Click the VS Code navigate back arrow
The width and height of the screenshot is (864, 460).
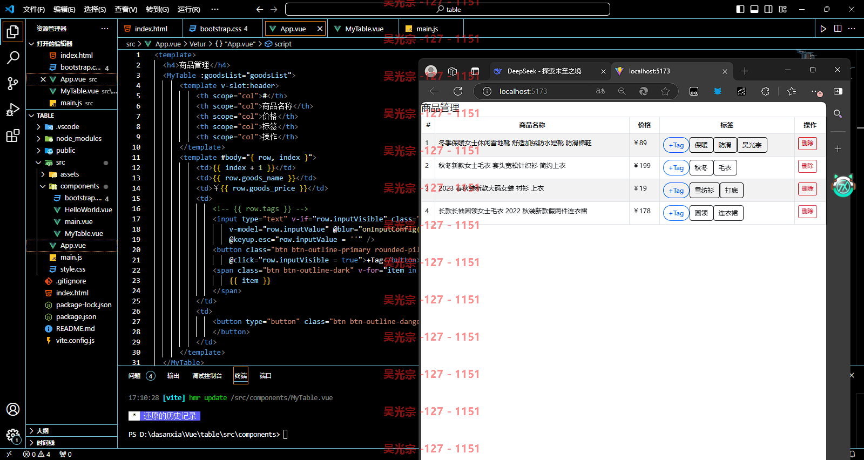click(x=260, y=9)
